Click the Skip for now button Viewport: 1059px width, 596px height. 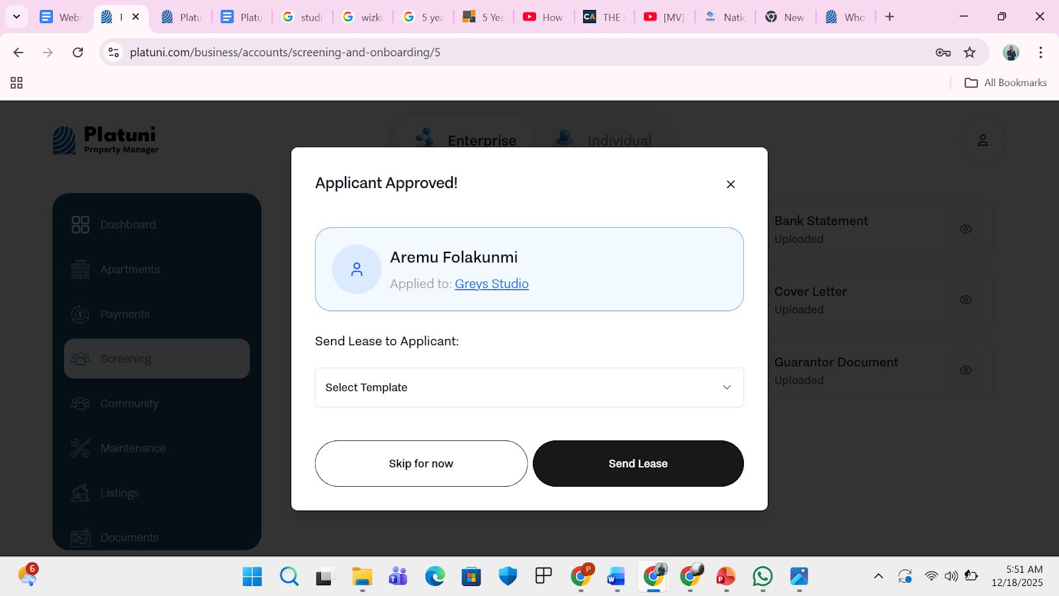click(421, 464)
